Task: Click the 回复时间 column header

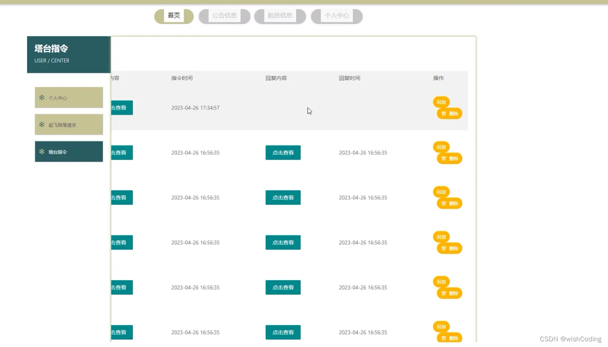Action: (349, 78)
